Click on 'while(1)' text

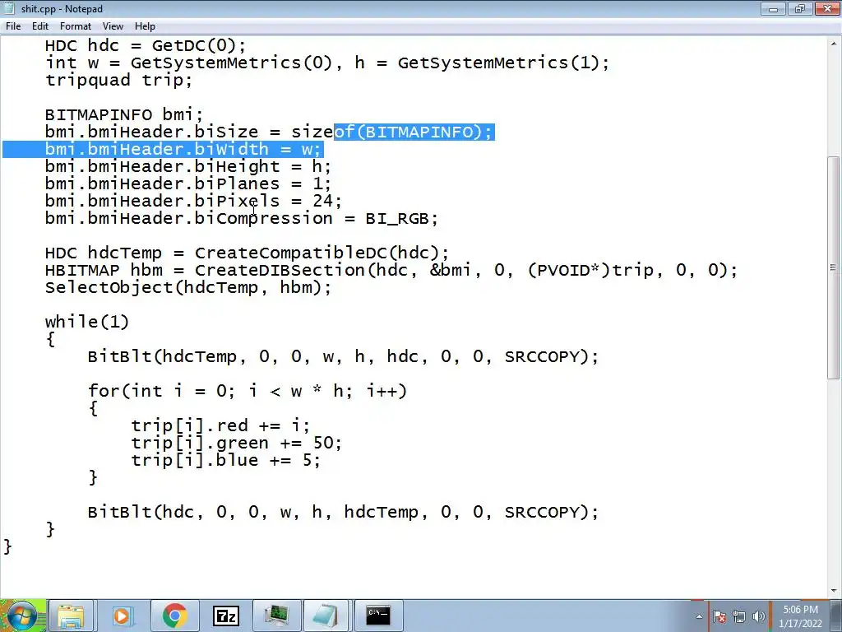click(87, 322)
